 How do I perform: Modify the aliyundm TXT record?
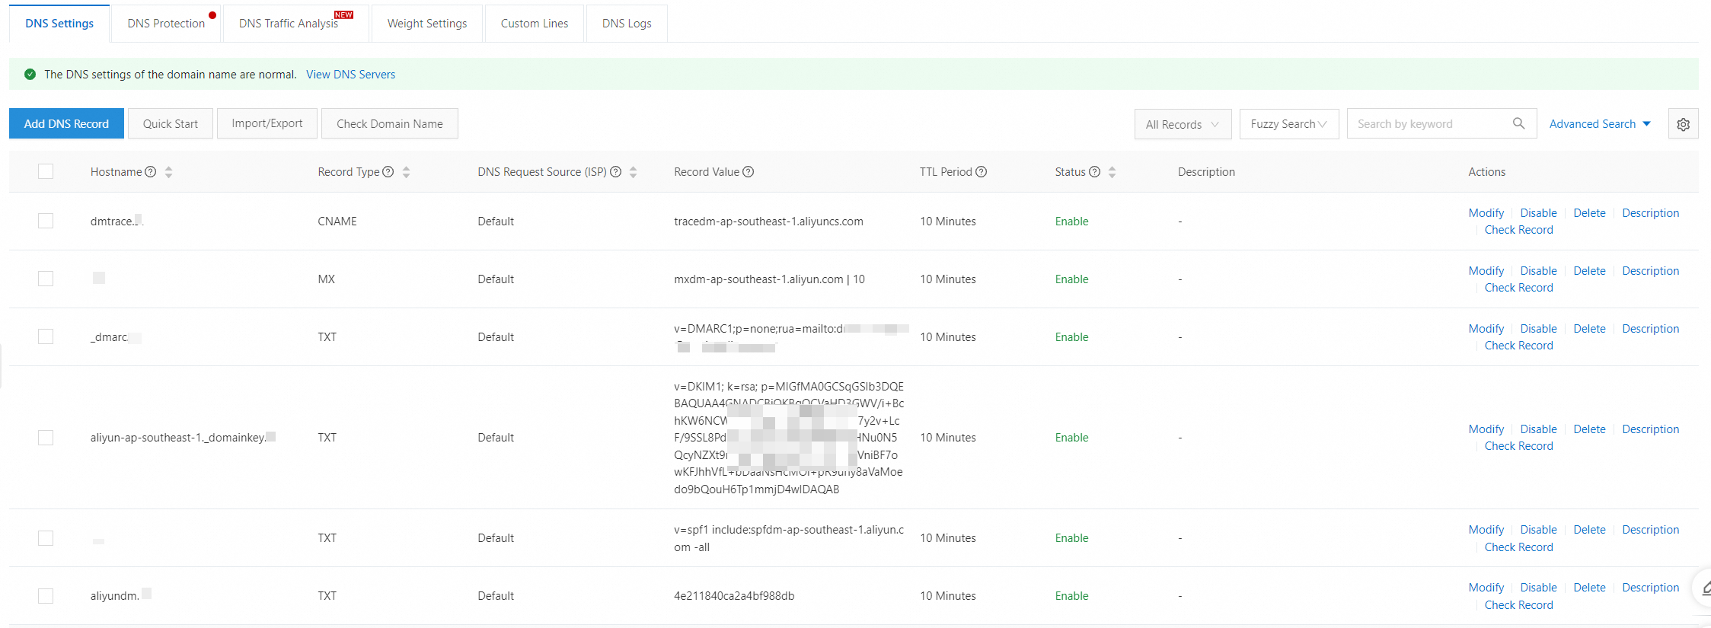point(1486,588)
